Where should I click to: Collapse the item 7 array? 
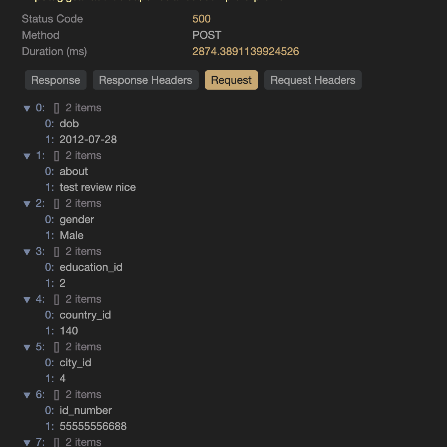(27, 443)
